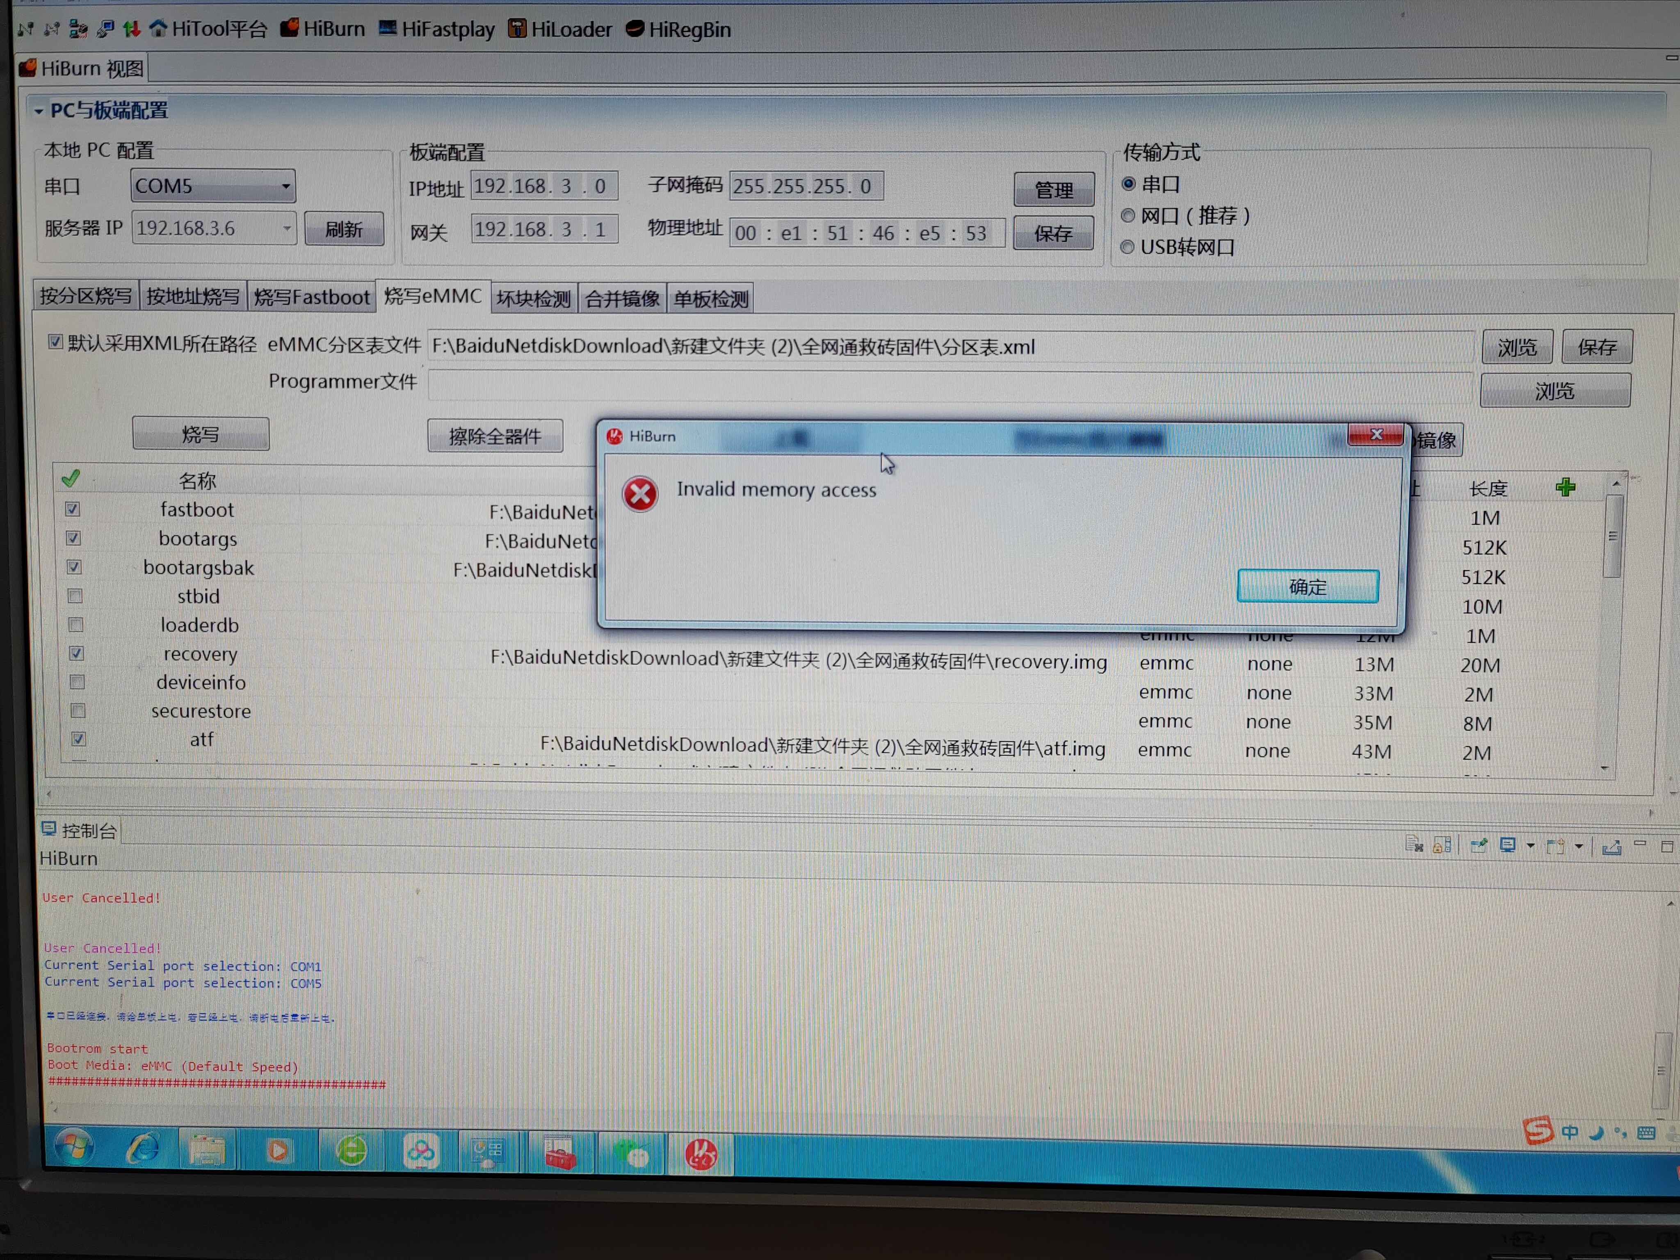Switch to the 按分区烧写 tab
The height and width of the screenshot is (1260, 1680).
pos(86,296)
